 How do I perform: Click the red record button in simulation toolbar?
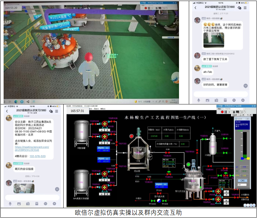[222, 112]
